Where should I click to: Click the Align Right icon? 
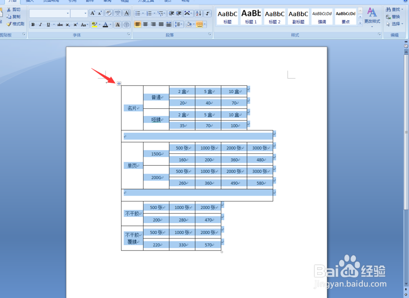click(153, 25)
